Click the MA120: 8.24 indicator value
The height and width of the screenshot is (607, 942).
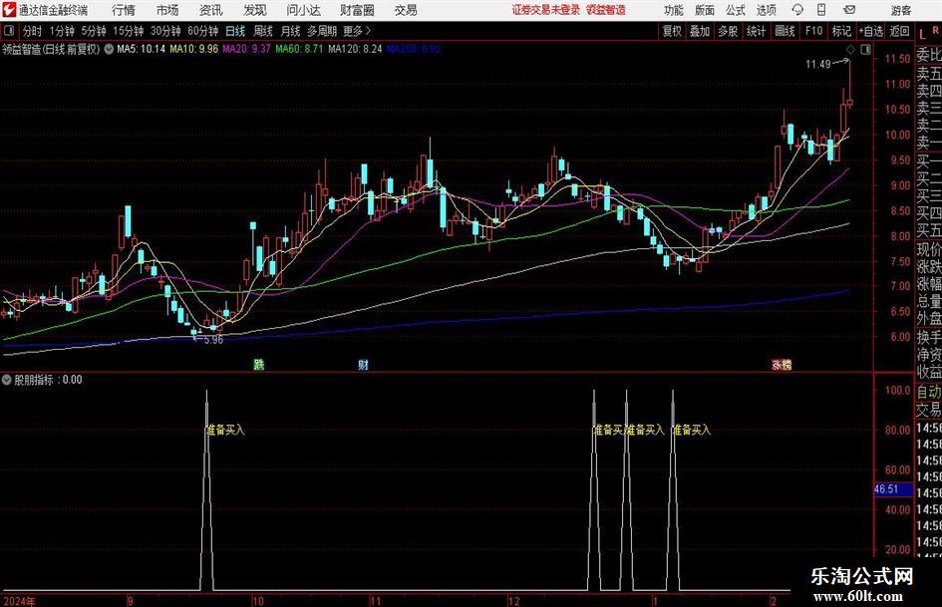tap(355, 49)
